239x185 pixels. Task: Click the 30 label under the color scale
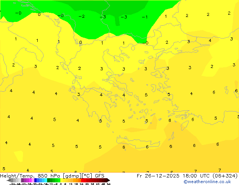click(x=87, y=184)
